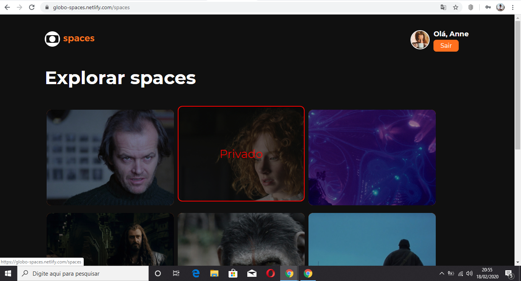Click the address bar URL
Image resolution: width=521 pixels, height=281 pixels.
(x=92, y=7)
